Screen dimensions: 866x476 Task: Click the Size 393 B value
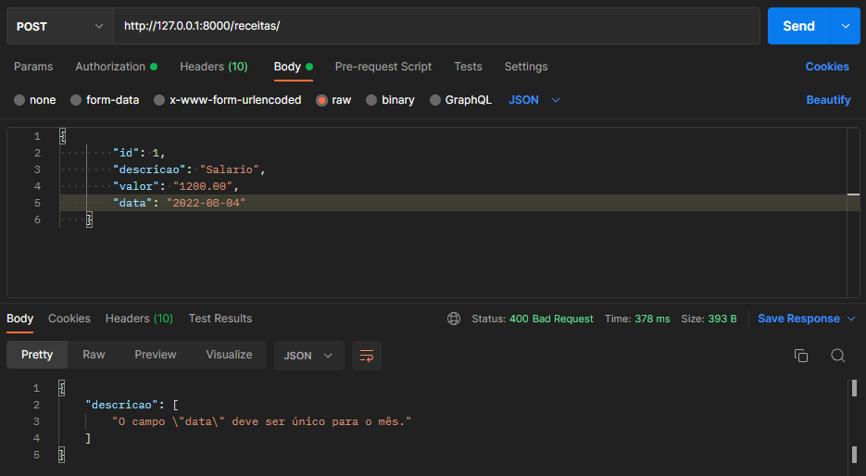pyautogui.click(x=722, y=319)
